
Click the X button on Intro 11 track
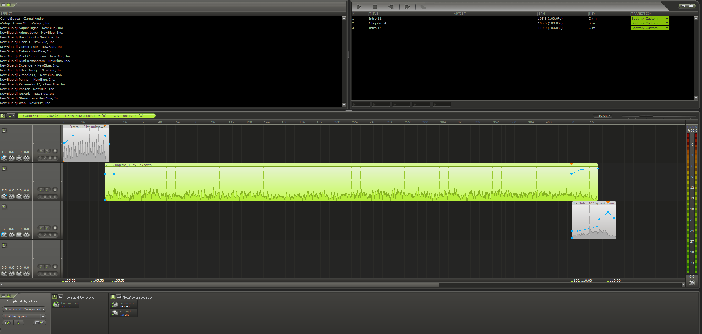click(55, 151)
